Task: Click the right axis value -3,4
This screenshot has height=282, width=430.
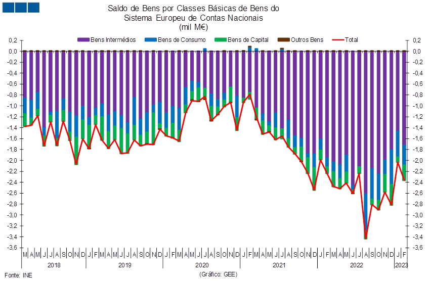Action: click(417, 237)
